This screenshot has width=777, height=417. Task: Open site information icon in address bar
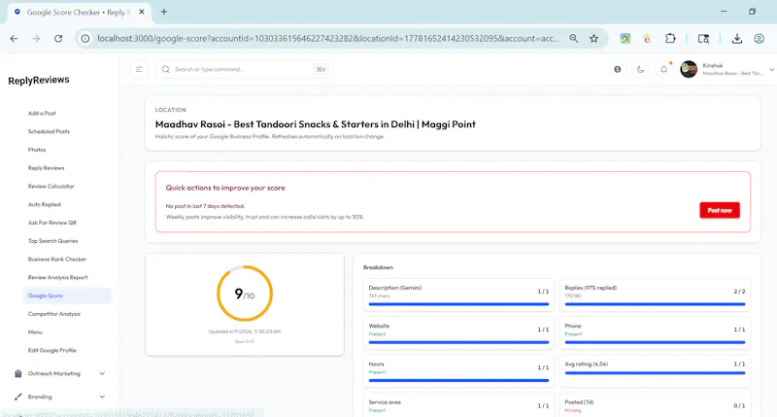pos(85,38)
